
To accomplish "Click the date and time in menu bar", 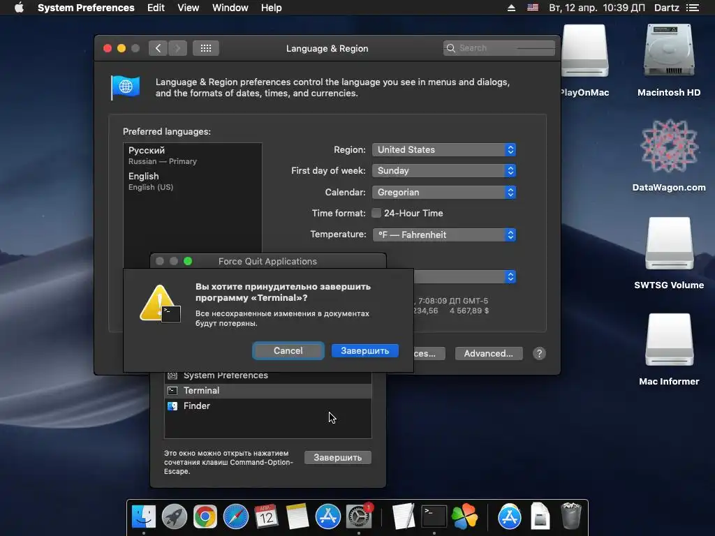I will click(596, 8).
